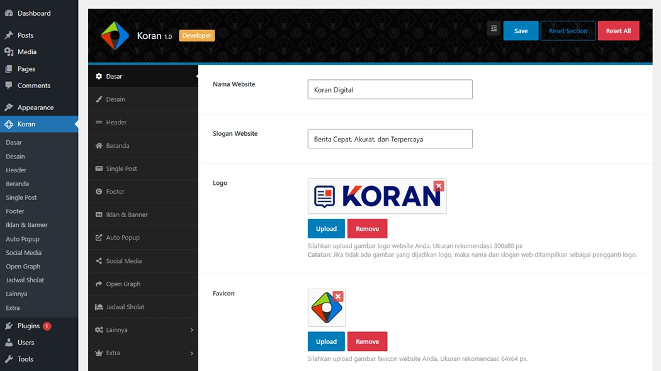
Task: Select Extra in WordPress submenu
Action: pos(13,308)
